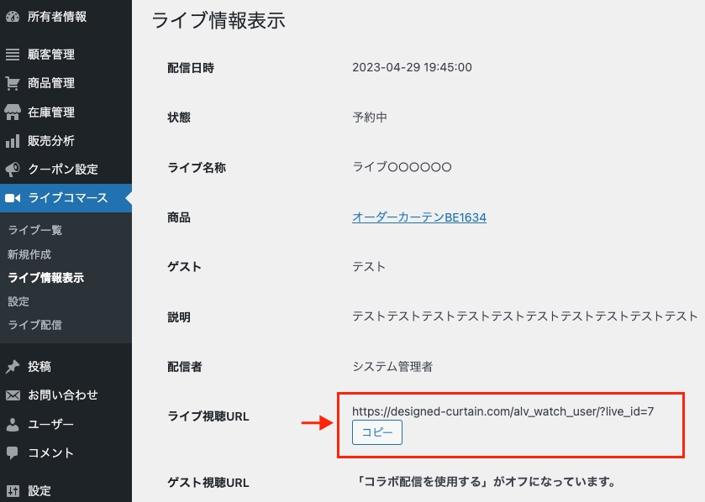Viewport: 705px width, 502px height.
Task: Open the オーダーカーテンBE1634 product link
Action: 418,217
